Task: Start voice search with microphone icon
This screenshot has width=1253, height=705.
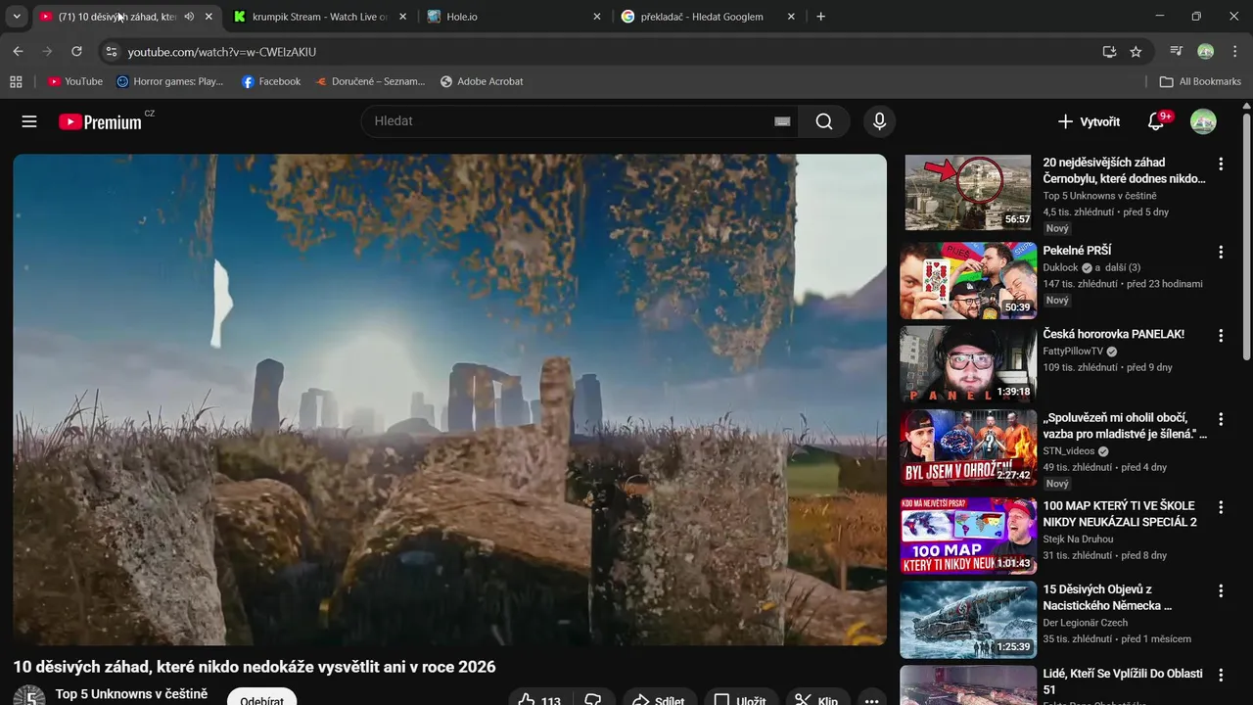Action: click(879, 121)
